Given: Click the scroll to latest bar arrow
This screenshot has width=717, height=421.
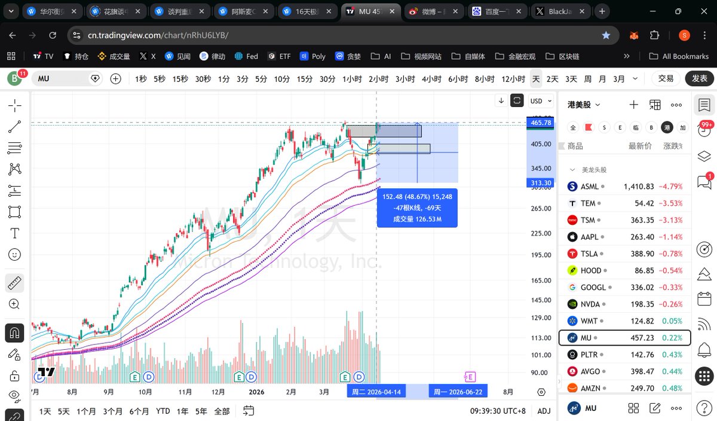Looking at the screenshot, I should coord(501,100).
